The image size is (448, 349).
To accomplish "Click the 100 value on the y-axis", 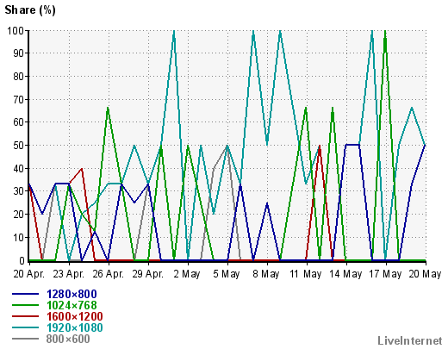I will pyautogui.click(x=16, y=30).
